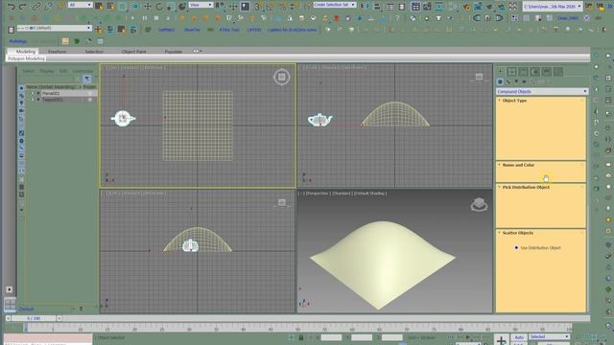Click the ViewCube in the Perspective viewport

coord(479,204)
